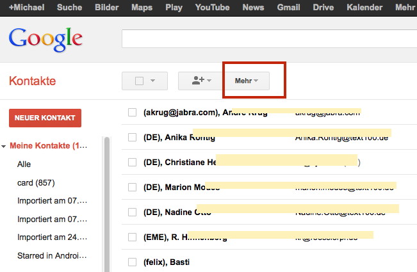Open contact (DE), Nadine
This screenshot has height=272, width=417.
coord(177,212)
